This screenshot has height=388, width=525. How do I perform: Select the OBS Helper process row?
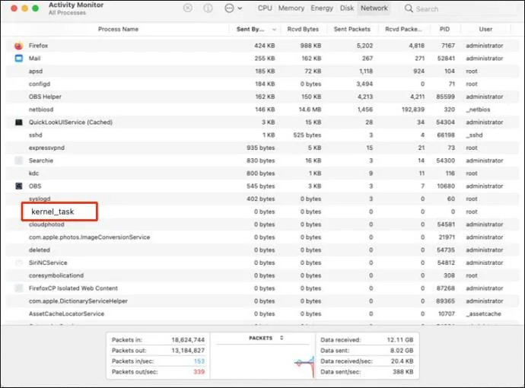coord(262,97)
